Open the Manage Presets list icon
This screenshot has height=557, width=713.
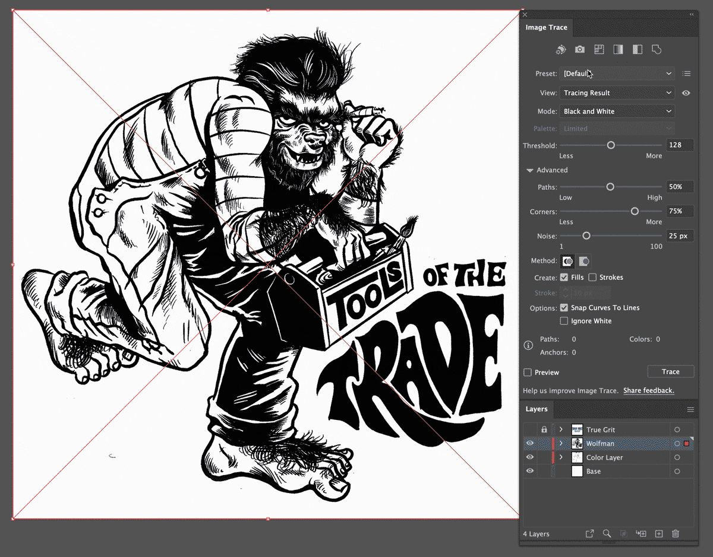click(x=687, y=74)
